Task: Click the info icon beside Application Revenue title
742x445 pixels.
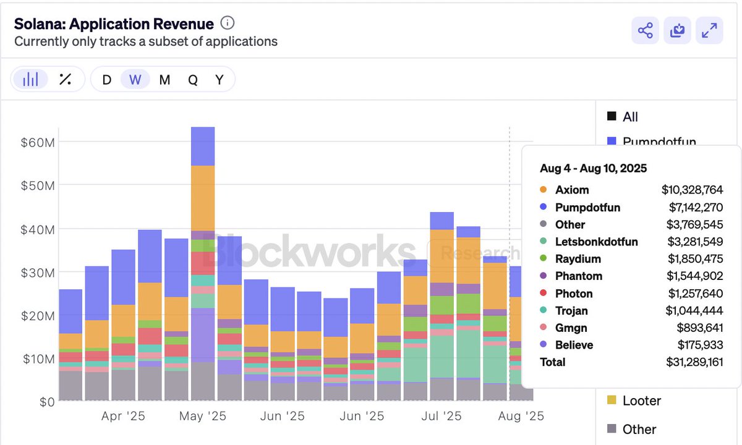Action: (228, 23)
